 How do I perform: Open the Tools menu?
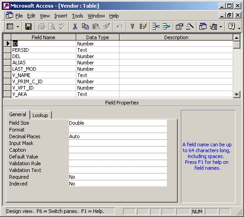tap(77, 16)
